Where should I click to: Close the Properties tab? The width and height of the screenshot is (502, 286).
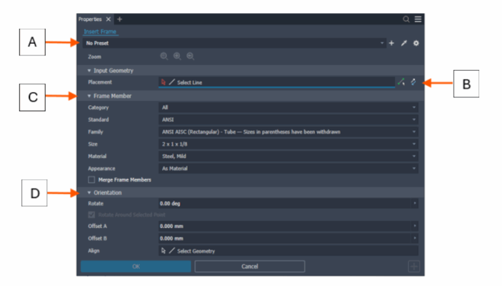click(109, 19)
